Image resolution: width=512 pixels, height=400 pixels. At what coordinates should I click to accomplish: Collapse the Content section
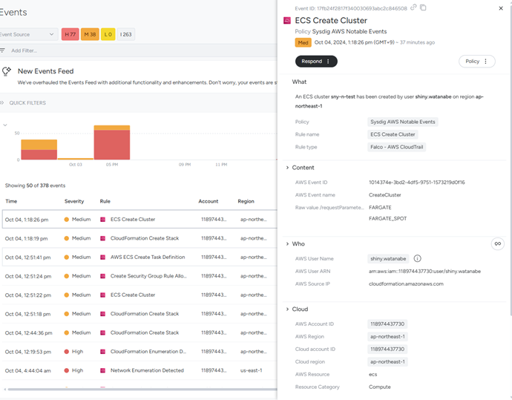coord(288,168)
